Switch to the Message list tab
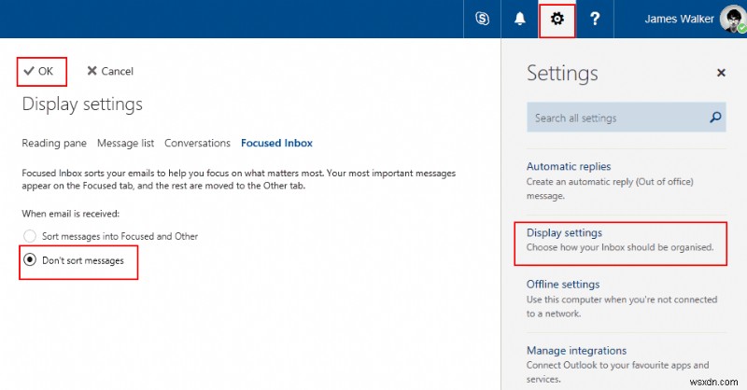 tap(125, 143)
